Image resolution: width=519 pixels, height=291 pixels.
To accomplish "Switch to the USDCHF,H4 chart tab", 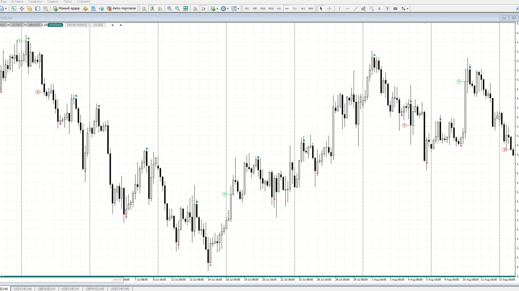I will click(x=23, y=289).
